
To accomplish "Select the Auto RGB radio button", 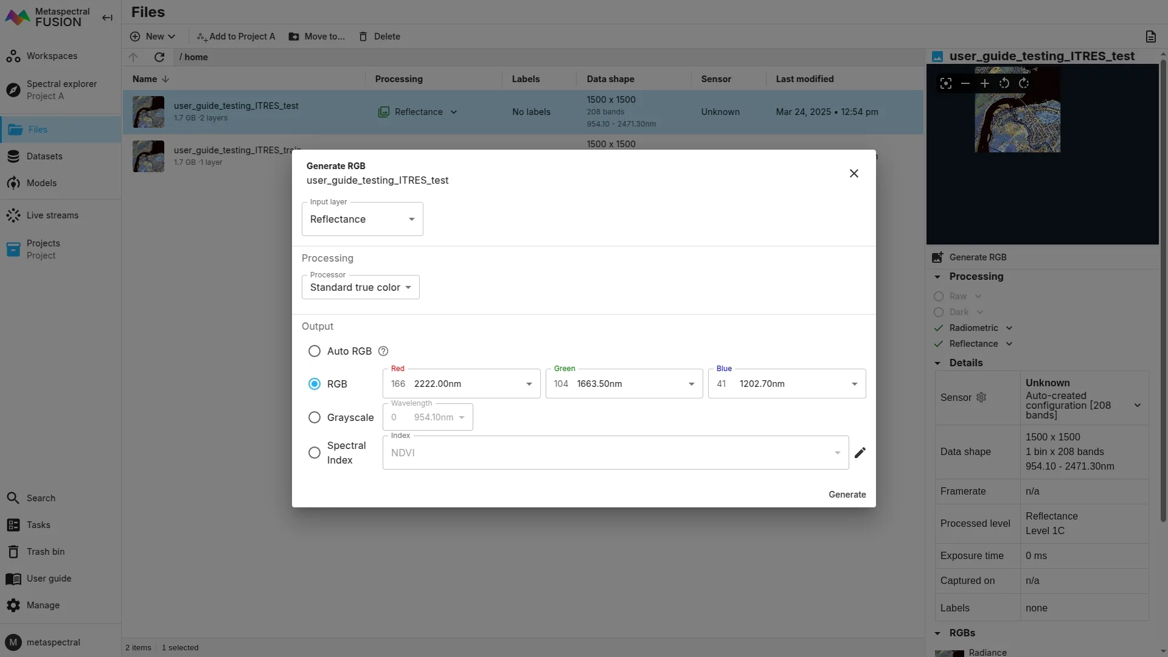I will point(315,351).
